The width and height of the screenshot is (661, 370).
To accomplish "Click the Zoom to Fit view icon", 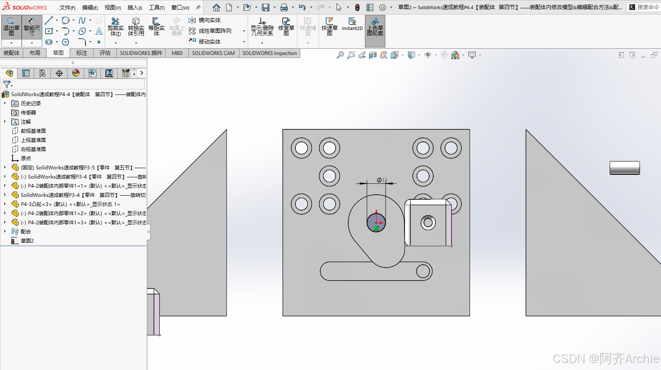I will click(340, 55).
